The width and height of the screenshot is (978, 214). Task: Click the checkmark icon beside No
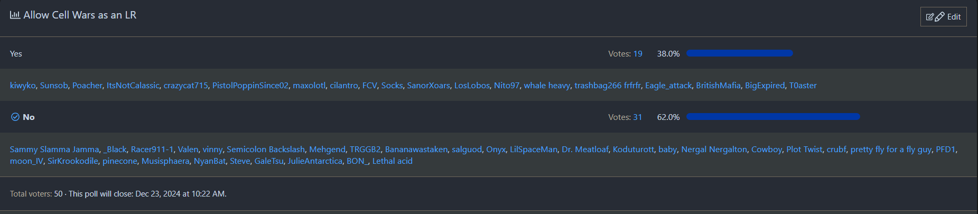(x=15, y=117)
